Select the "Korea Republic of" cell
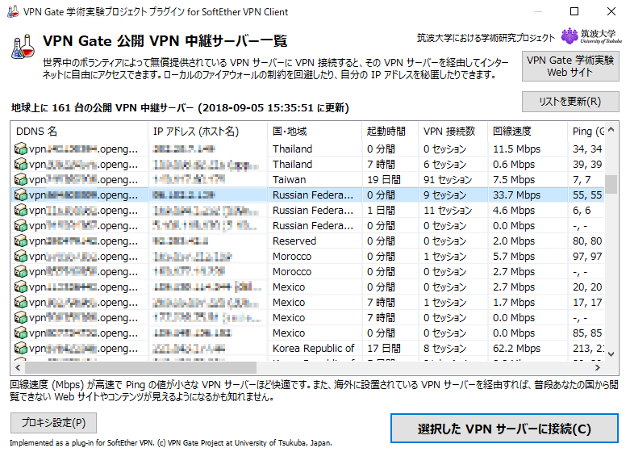 tap(314, 348)
